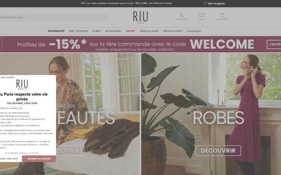Image resolution: width=281 pixels, height=175 pixels.
Task: Click the J'en profite button on the banner
Action: (274, 44)
